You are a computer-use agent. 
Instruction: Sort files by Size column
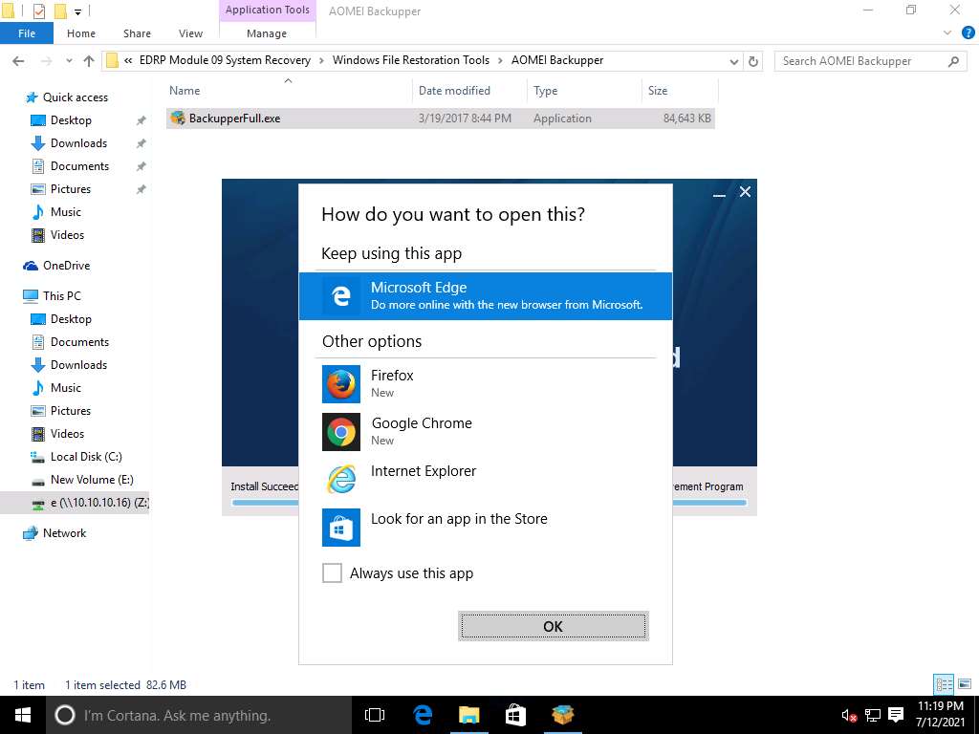coord(680,91)
